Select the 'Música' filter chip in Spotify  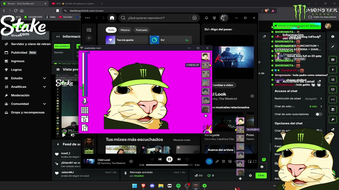coord(125,30)
